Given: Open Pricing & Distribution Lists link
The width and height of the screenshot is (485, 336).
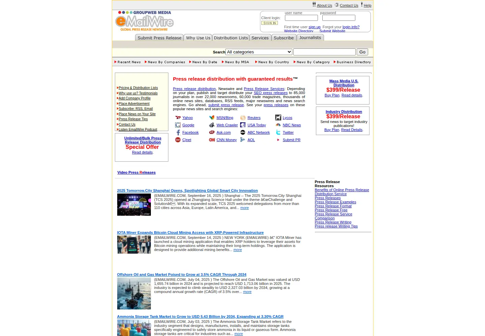Looking at the screenshot, I should click(x=138, y=88).
